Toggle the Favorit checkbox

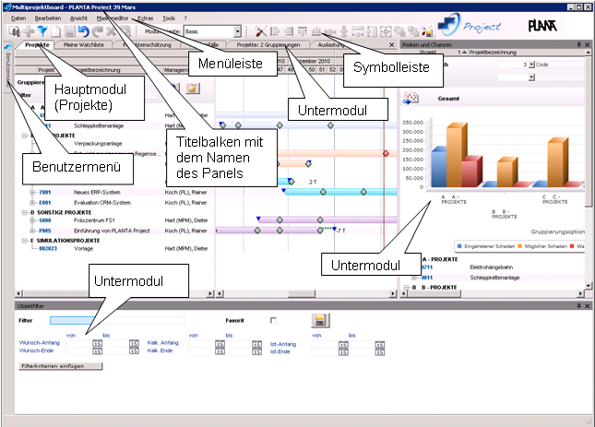coord(273,320)
